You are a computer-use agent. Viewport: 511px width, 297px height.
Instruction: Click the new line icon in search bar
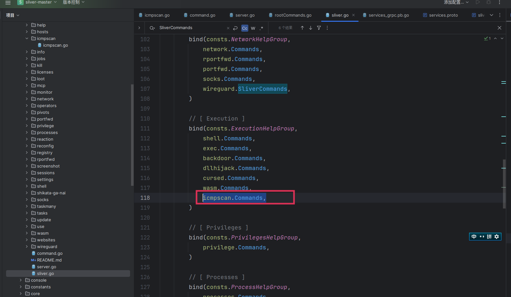(235, 28)
